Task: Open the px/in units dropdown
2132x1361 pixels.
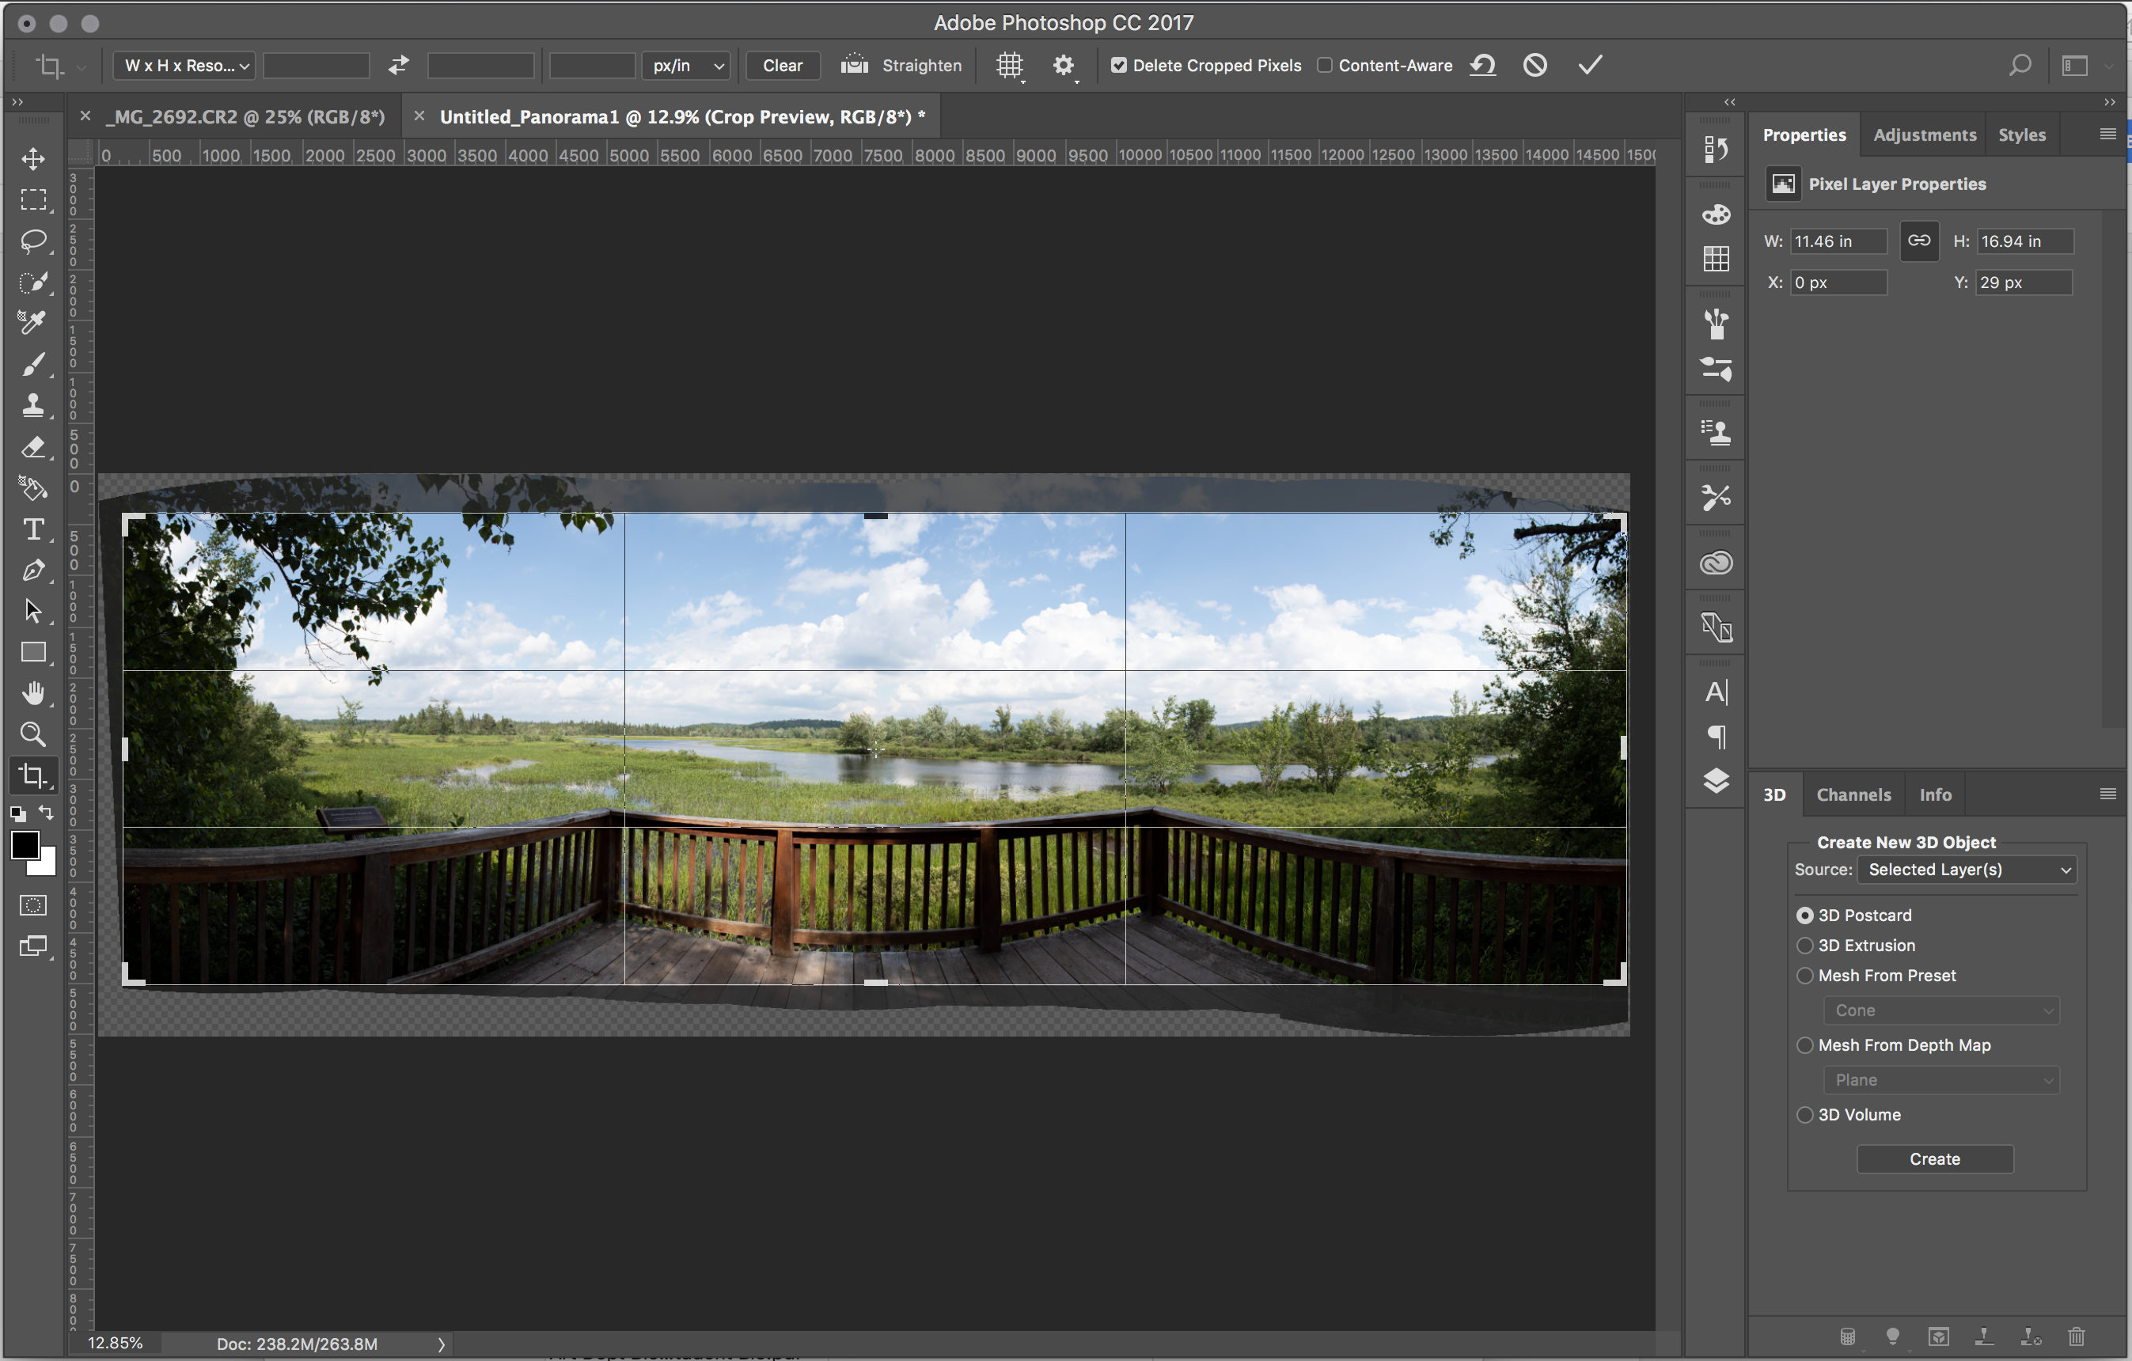Action: pos(687,66)
